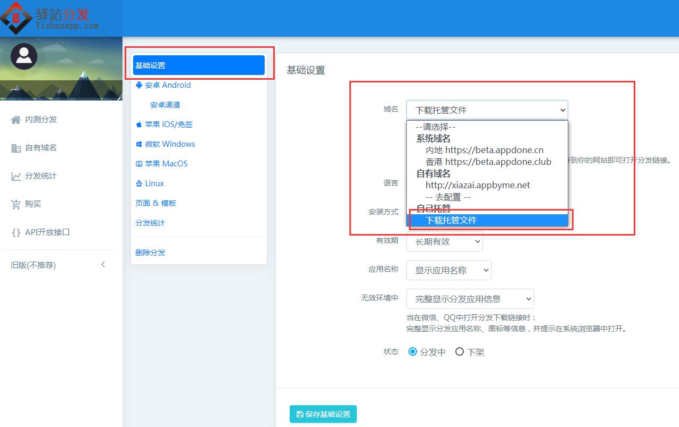Click the chart icon beside 分发统计
The width and height of the screenshot is (679, 427).
click(x=16, y=176)
